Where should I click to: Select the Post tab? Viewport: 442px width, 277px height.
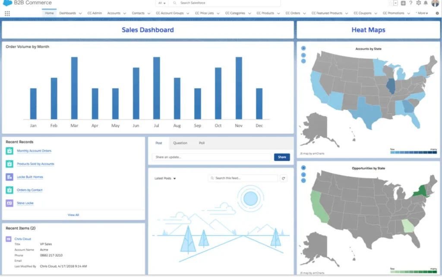159,143
